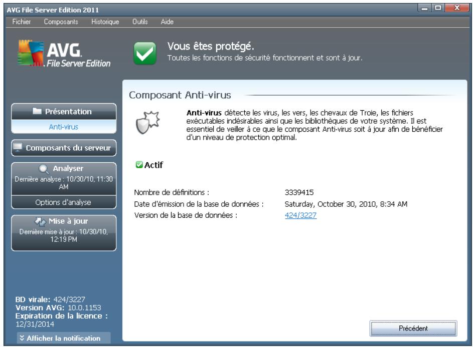Click Version de la base de données label
473x347 pixels.
point(186,215)
